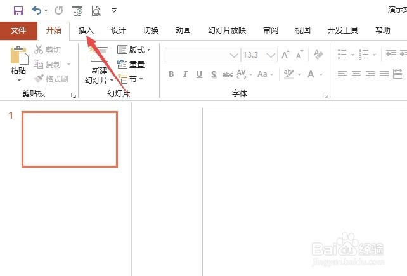Open the bullets dropdown arrow
The width and height of the screenshot is (407, 276).
[x=352, y=55]
